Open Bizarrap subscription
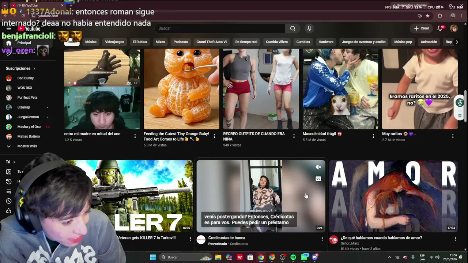Viewport: 468px width, 263px height. pyautogui.click(x=24, y=107)
